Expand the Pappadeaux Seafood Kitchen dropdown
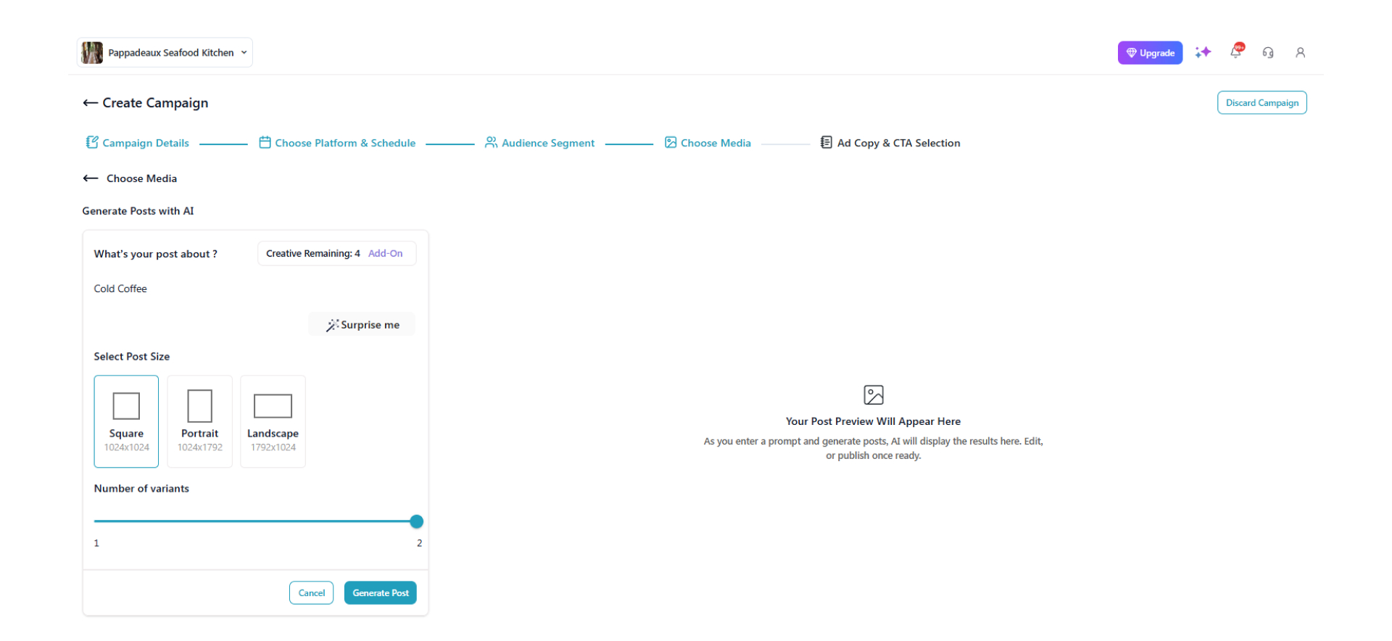This screenshot has width=1392, height=641. 244,53
